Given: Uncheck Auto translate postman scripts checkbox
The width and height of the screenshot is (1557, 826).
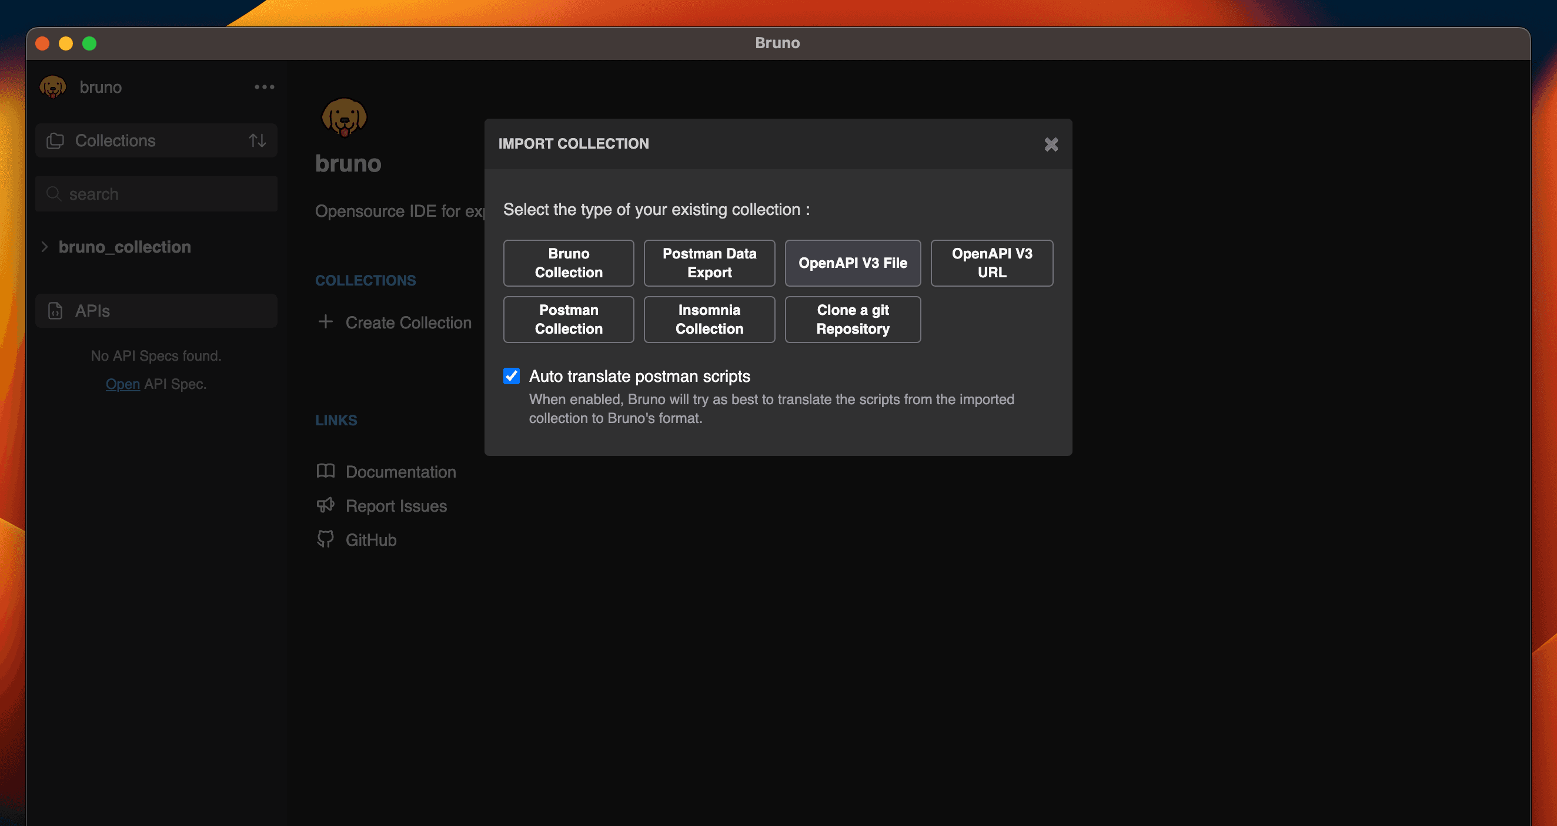Looking at the screenshot, I should (512, 376).
